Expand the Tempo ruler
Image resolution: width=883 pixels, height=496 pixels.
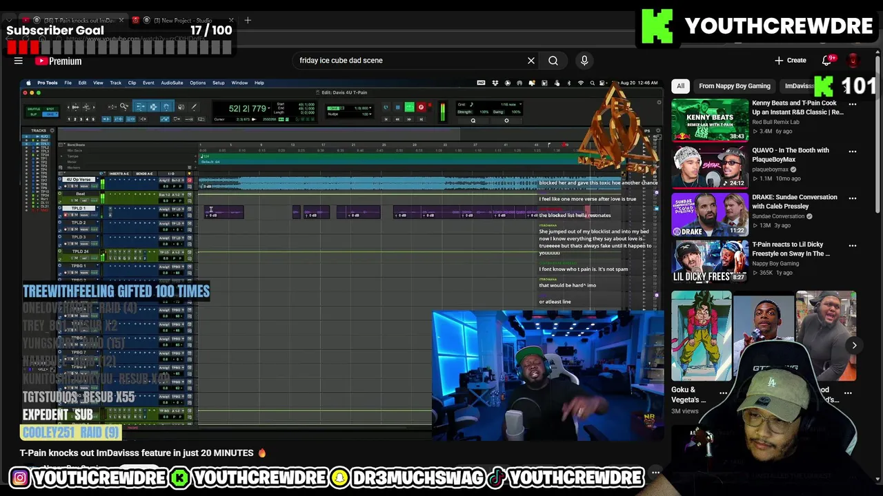click(61, 156)
